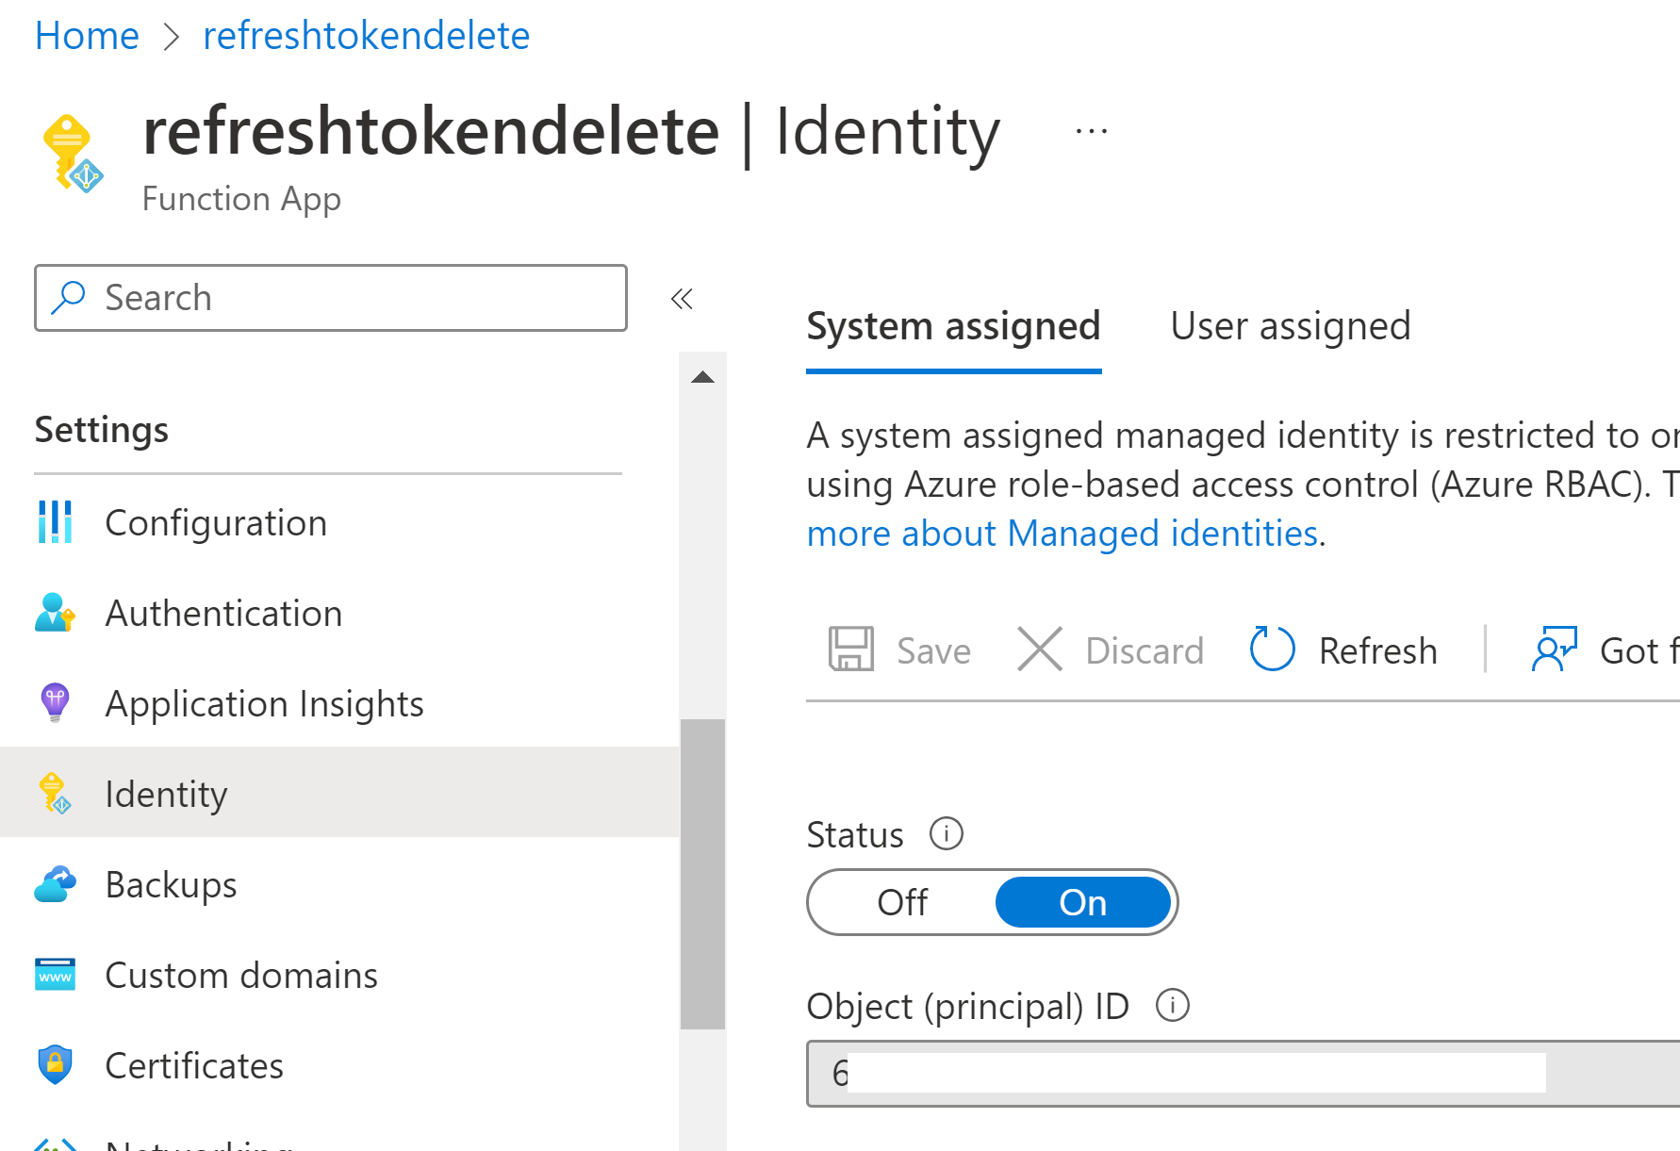This screenshot has height=1151, width=1680.
Task: Click the Save floppy disk icon
Action: 851,649
